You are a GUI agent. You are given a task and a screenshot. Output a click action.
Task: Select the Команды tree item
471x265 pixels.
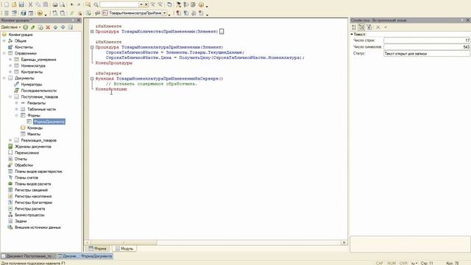tap(35, 128)
